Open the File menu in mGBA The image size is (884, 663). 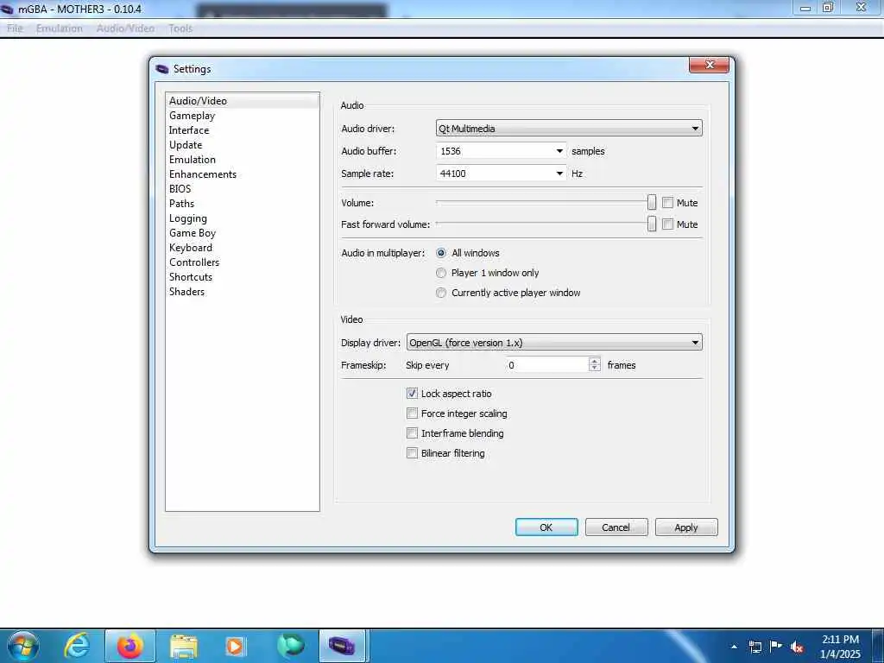[15, 28]
